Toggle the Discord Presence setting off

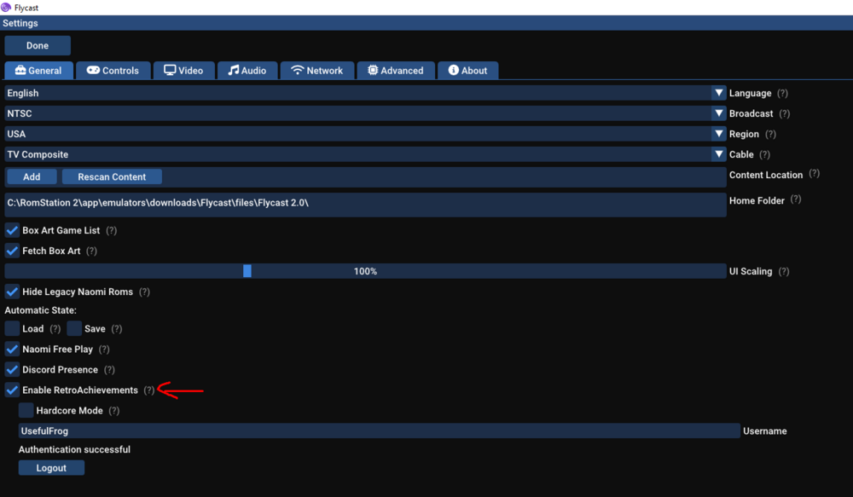11,369
